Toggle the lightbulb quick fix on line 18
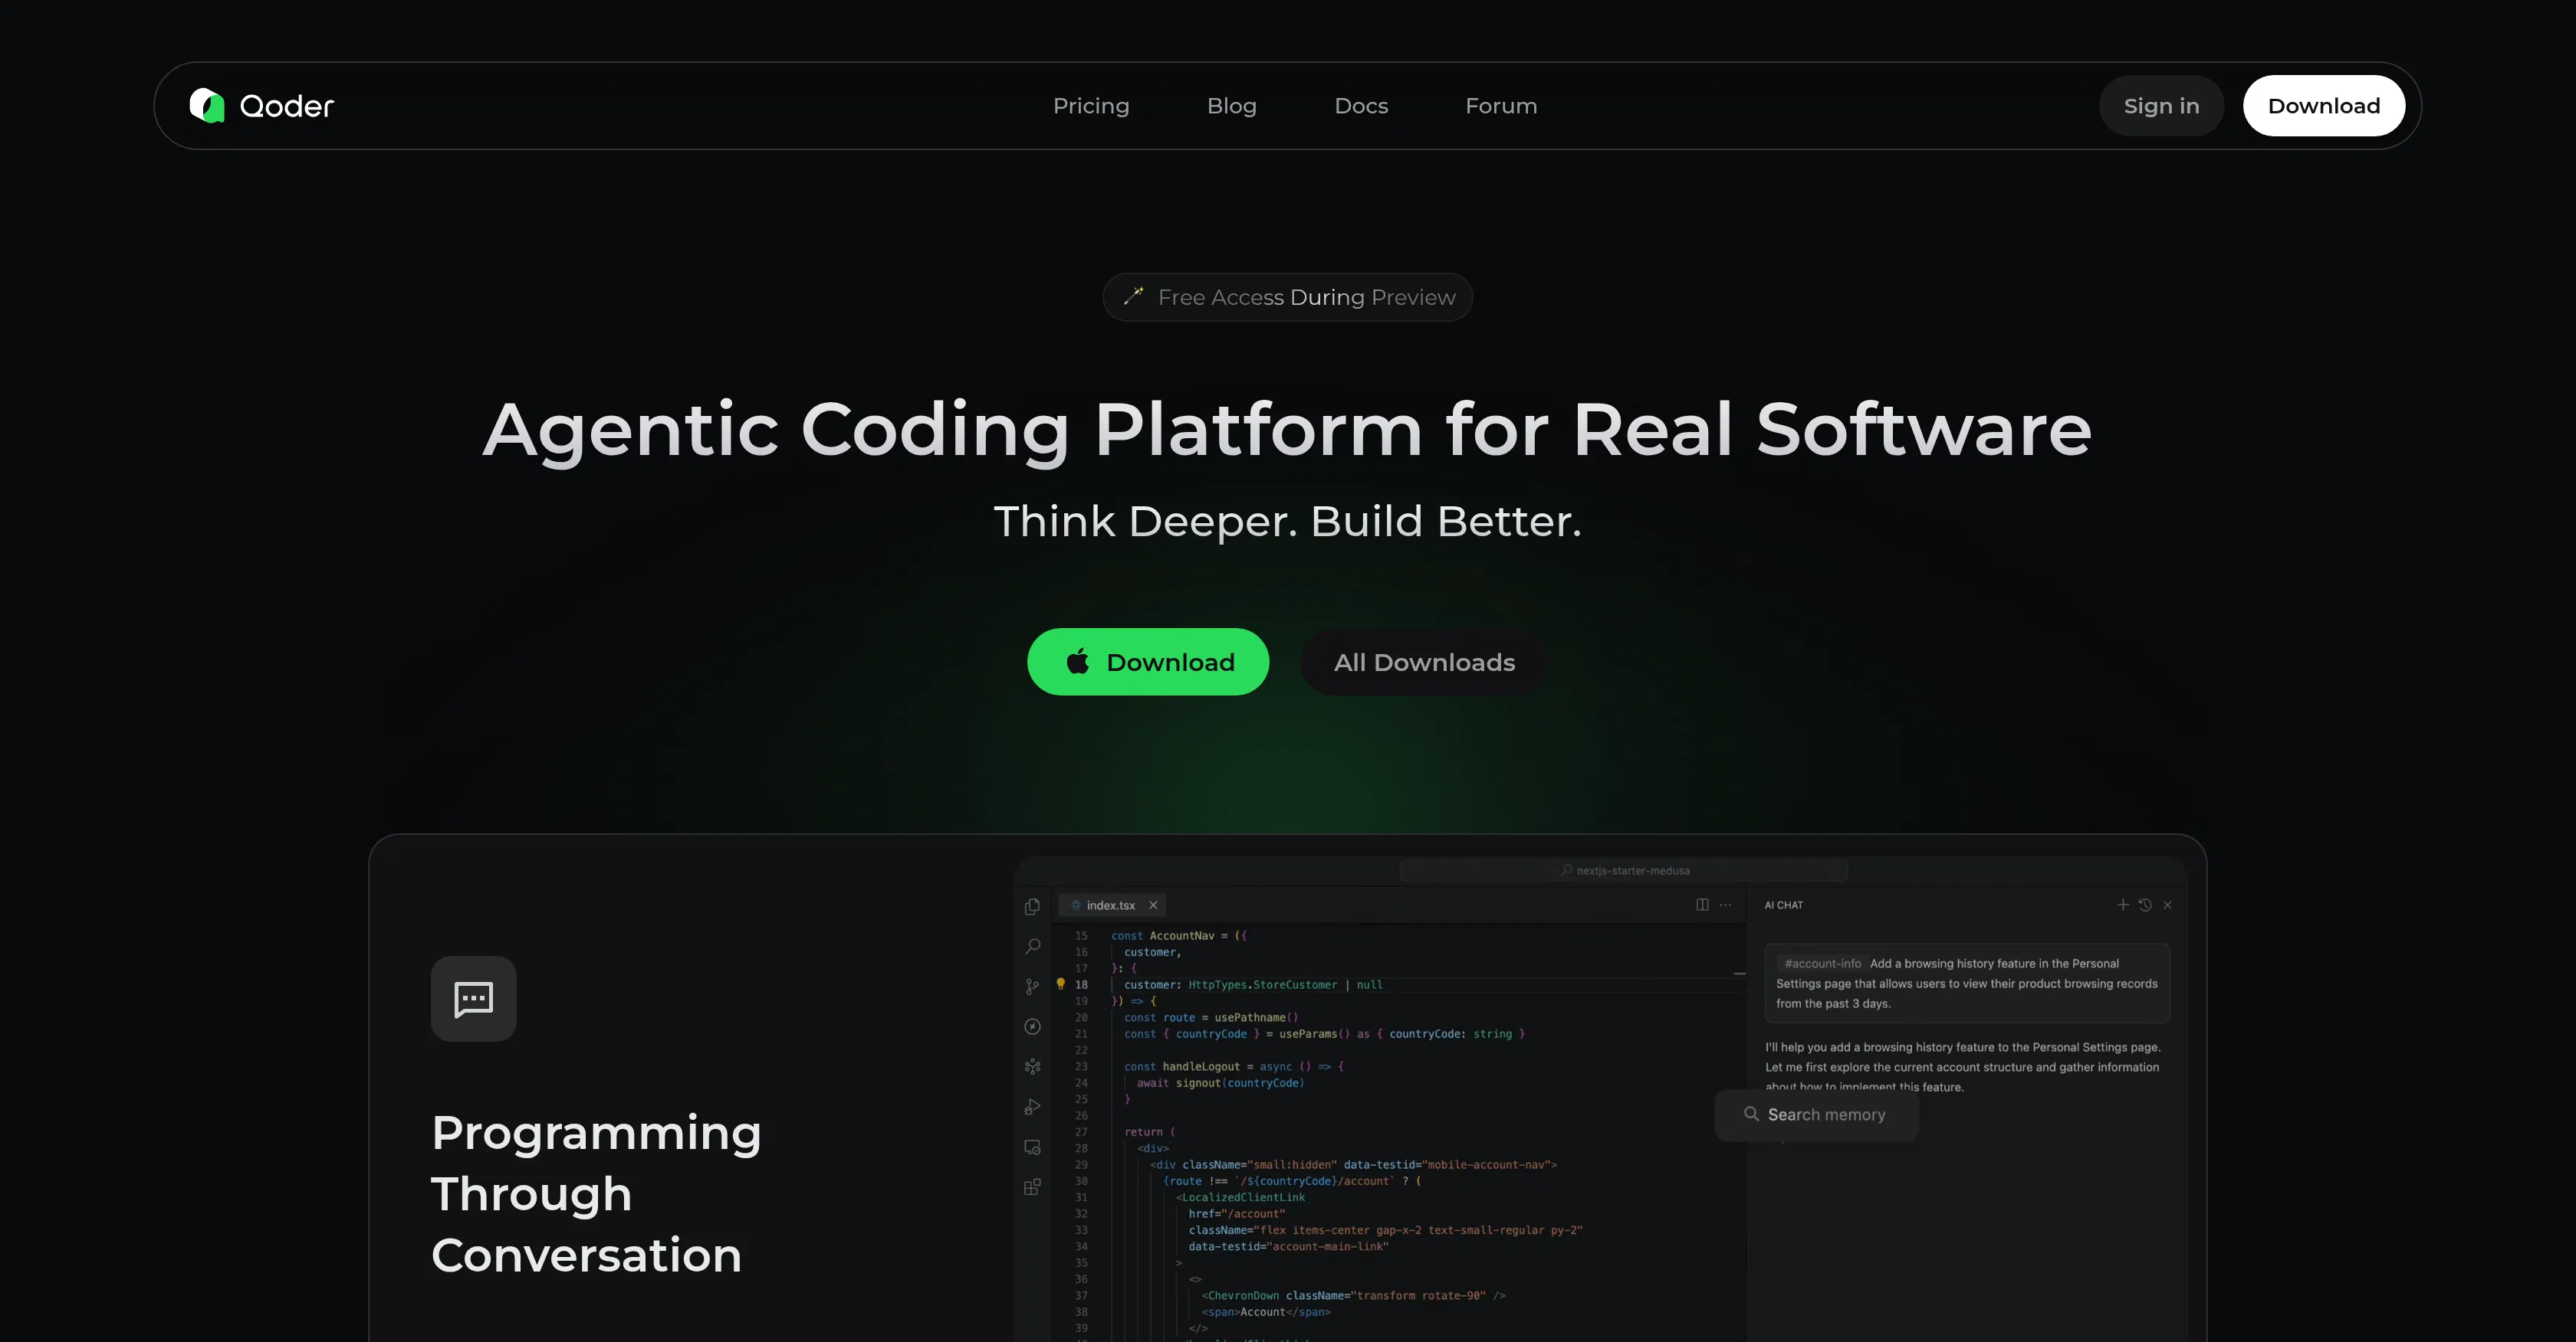2576x1342 pixels. point(1061,984)
